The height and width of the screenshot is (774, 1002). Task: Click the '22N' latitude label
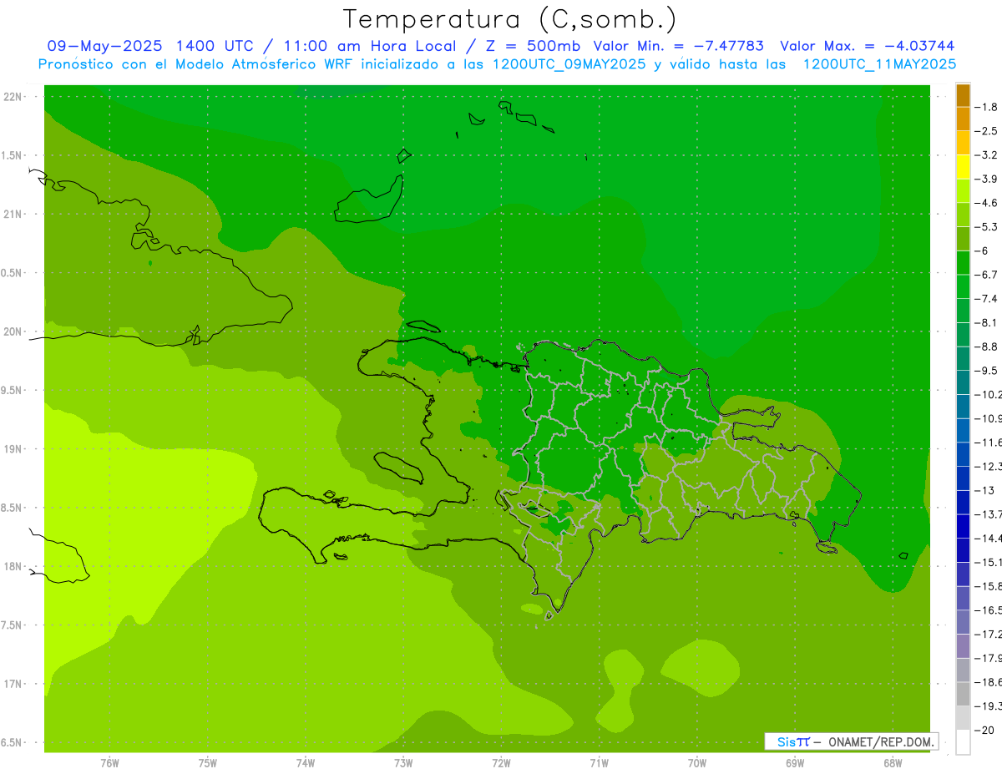[14, 97]
